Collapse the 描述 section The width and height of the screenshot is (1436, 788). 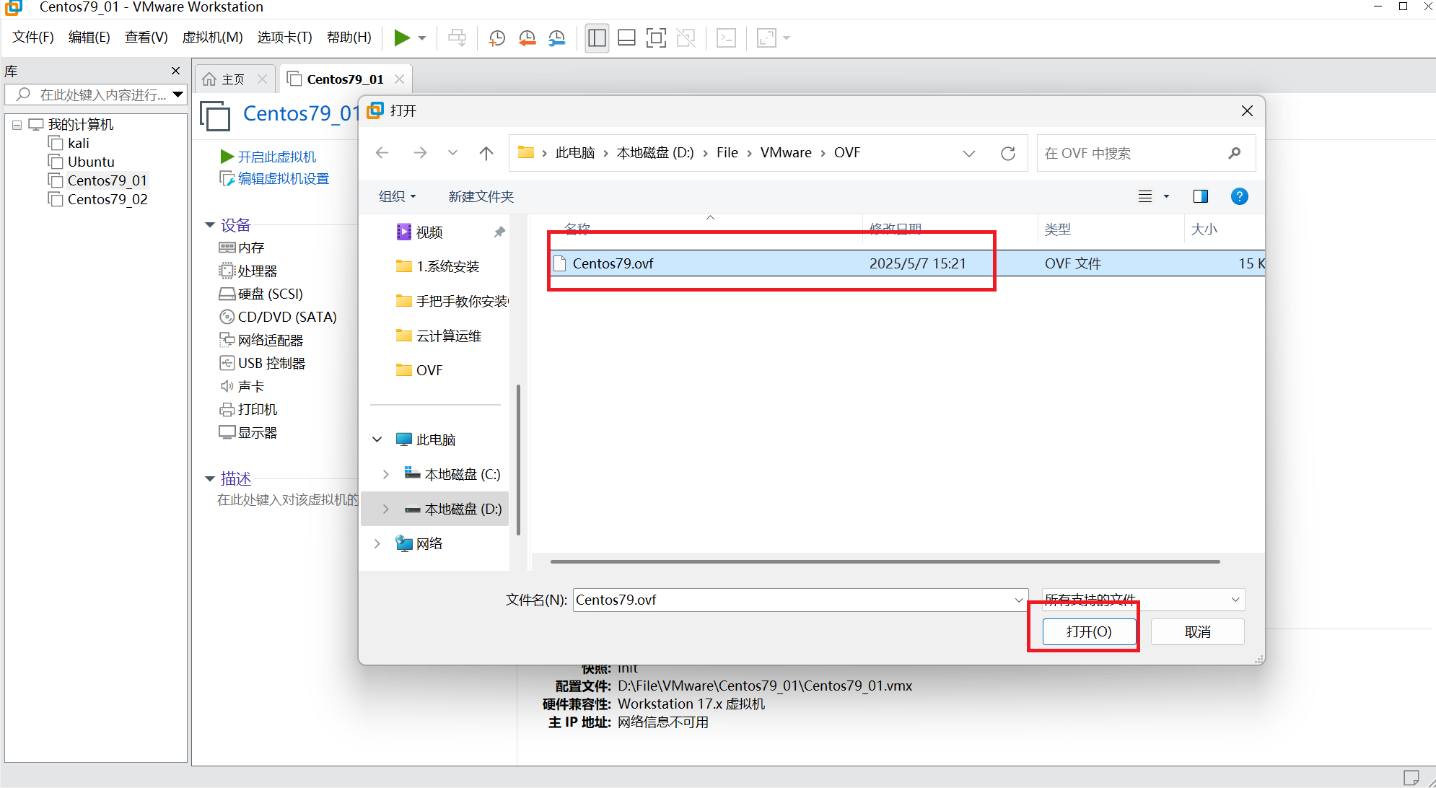click(210, 478)
